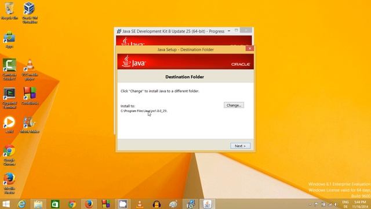Viewport: 371px width, 209px height.
Task: Open the CodeBlocks desktop shortcut
Action: click(30, 96)
